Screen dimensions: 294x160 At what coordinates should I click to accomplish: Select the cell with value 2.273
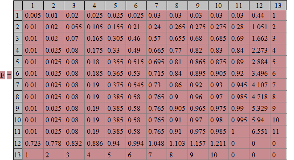260,50
